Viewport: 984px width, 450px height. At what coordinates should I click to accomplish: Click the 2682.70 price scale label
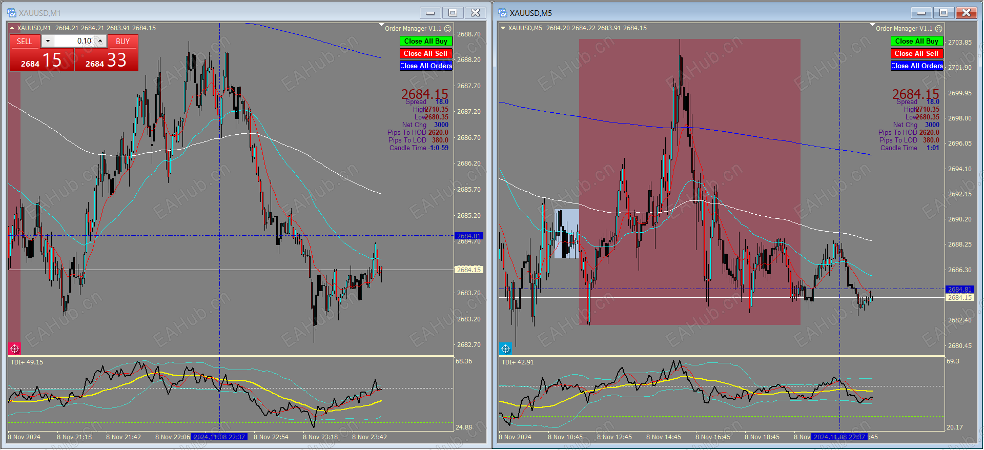tap(469, 345)
